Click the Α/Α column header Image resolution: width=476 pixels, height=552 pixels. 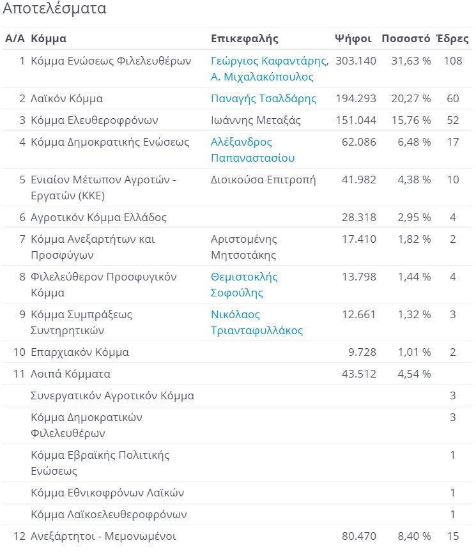click(14, 38)
